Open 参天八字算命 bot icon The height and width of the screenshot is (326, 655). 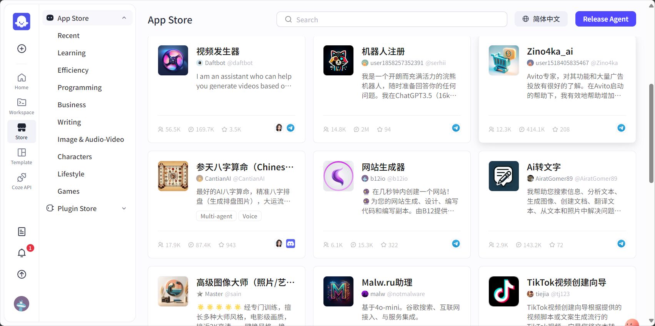click(x=173, y=176)
